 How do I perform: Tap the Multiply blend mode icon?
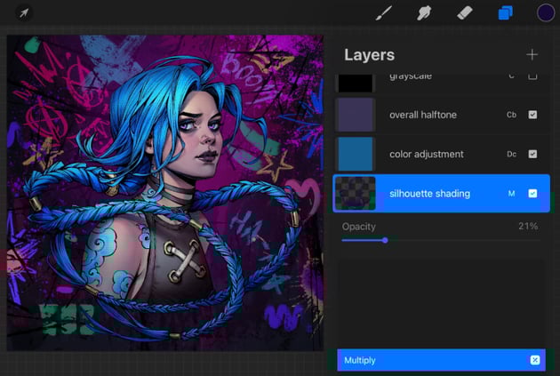[x=534, y=360]
